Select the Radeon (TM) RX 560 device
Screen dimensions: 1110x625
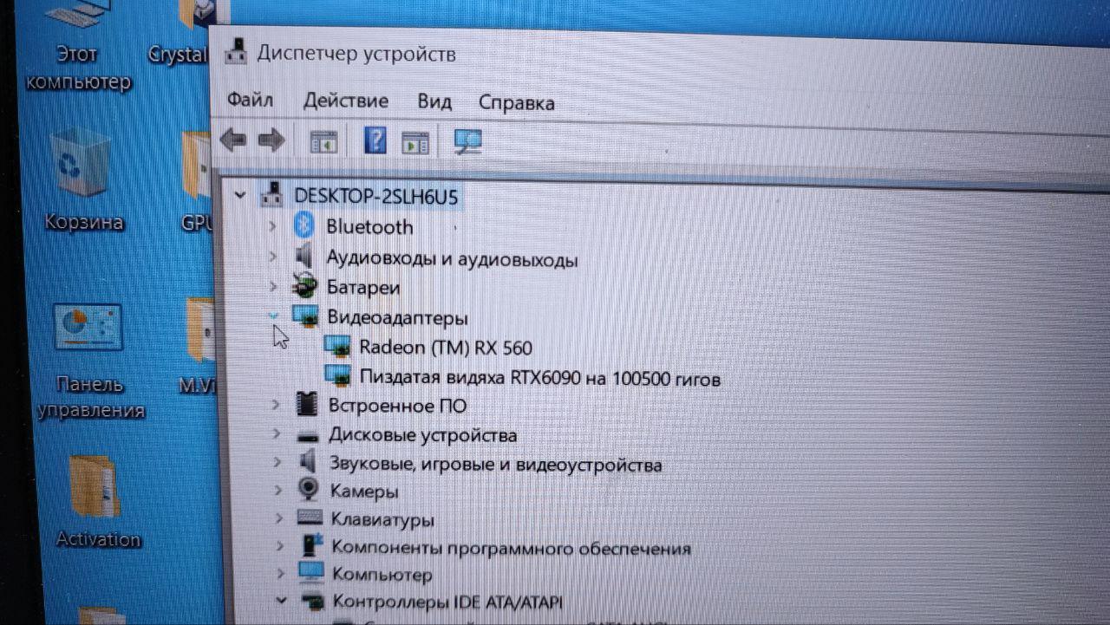pyautogui.click(x=446, y=348)
